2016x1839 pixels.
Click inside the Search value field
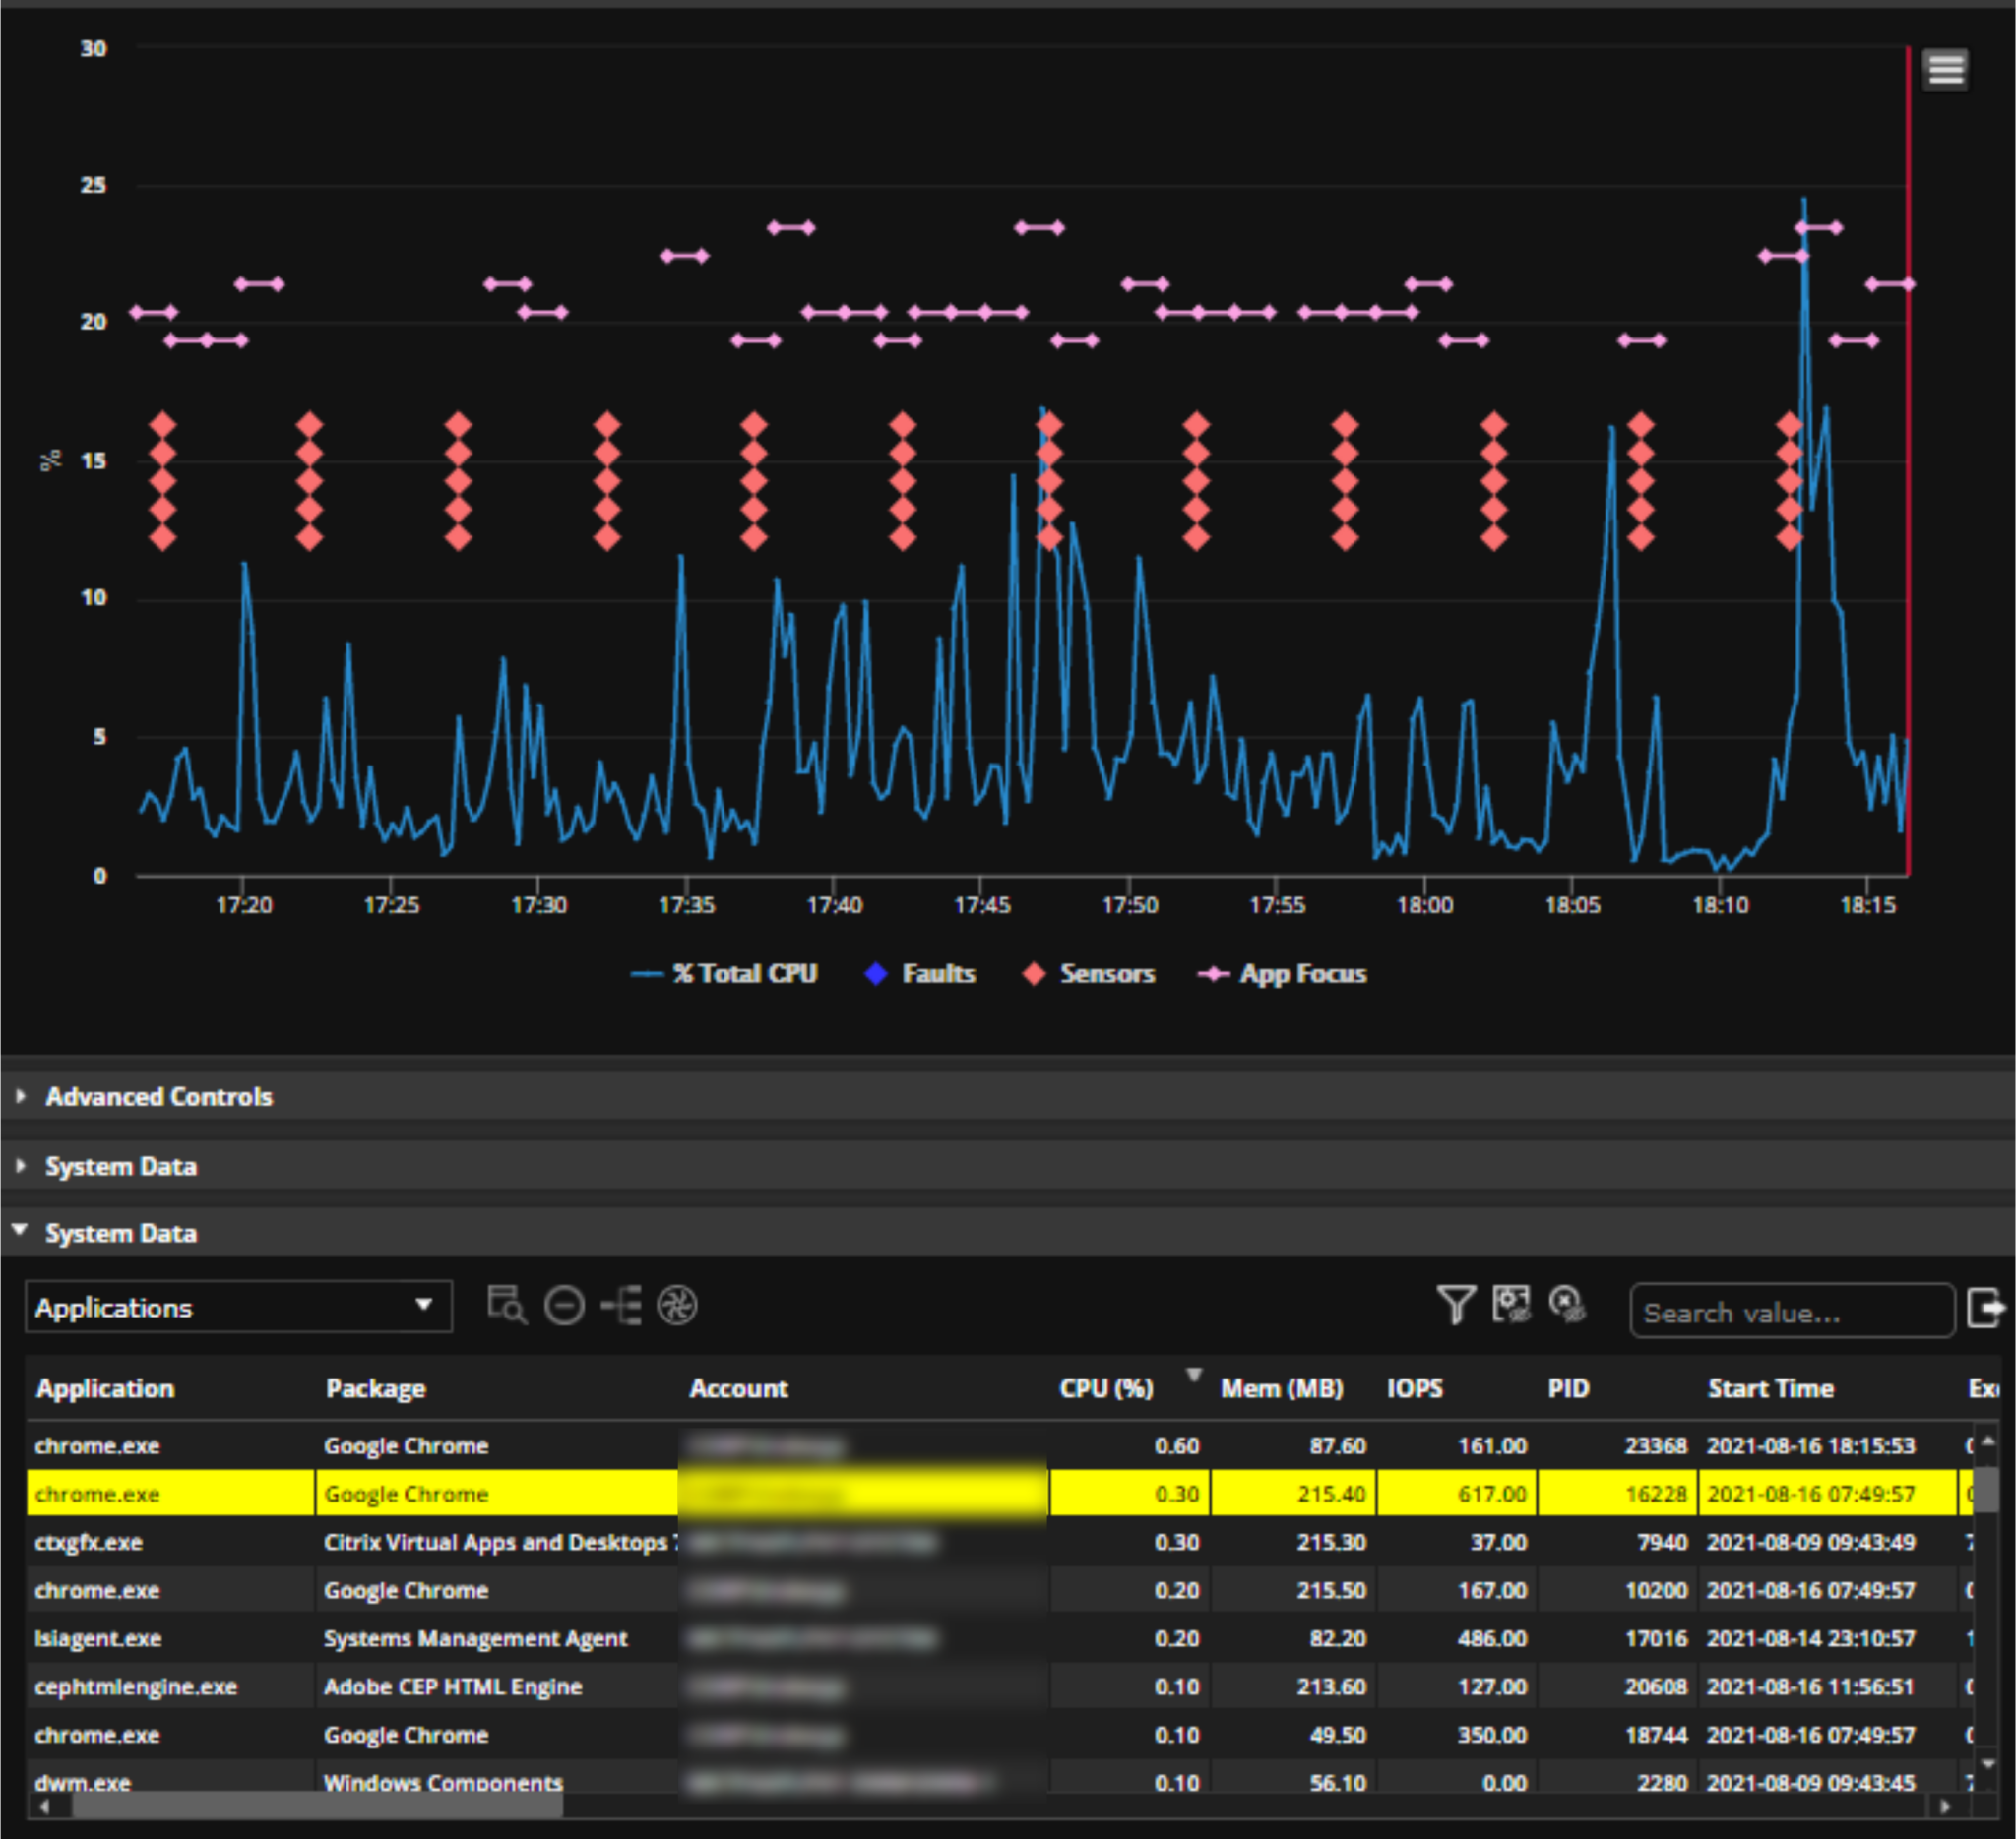pos(1790,1311)
